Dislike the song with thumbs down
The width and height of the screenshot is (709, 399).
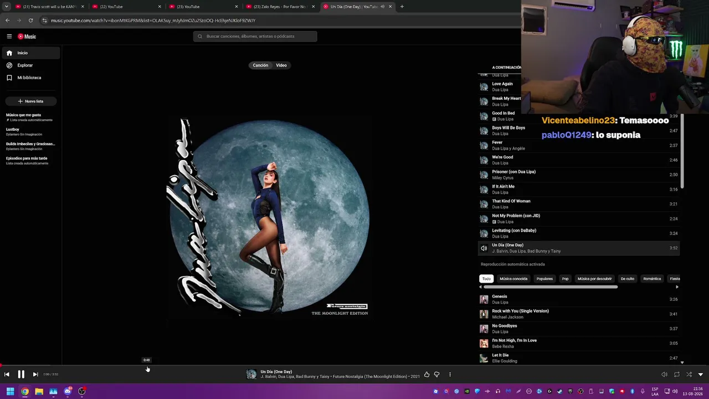coord(436,375)
